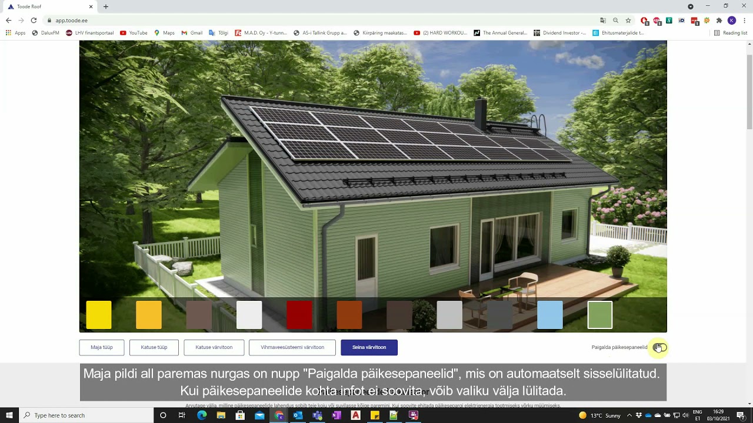Open Task View on the taskbar
The width and height of the screenshot is (753, 423).
(x=182, y=415)
